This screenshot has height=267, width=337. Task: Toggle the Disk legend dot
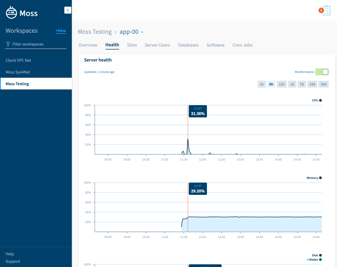(x=320, y=255)
